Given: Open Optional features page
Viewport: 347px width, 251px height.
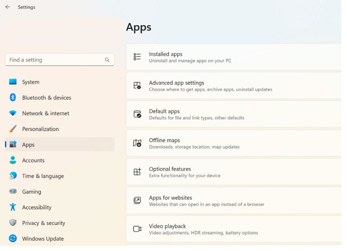Looking at the screenshot, I should coord(185,172).
